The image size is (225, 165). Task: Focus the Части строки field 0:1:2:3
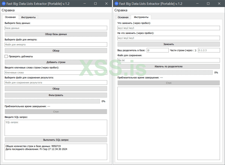(x=209, y=50)
